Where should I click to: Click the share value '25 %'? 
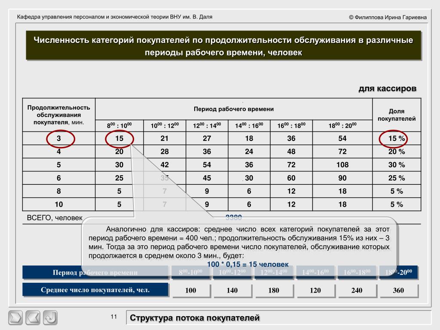(397, 178)
